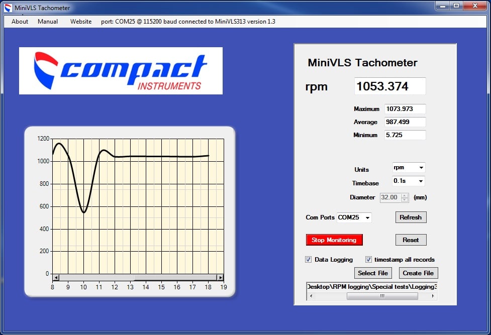
Task: Click the Average value field
Action: coord(405,122)
